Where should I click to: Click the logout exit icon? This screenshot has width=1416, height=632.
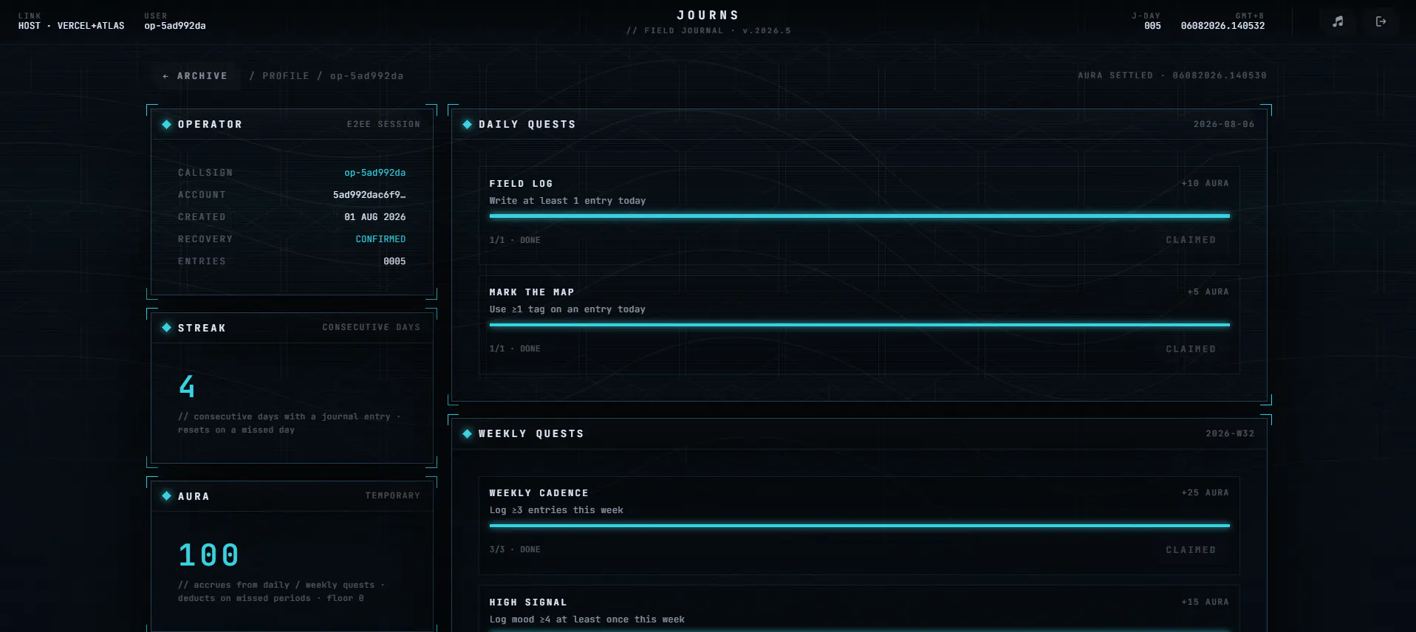[1381, 21]
